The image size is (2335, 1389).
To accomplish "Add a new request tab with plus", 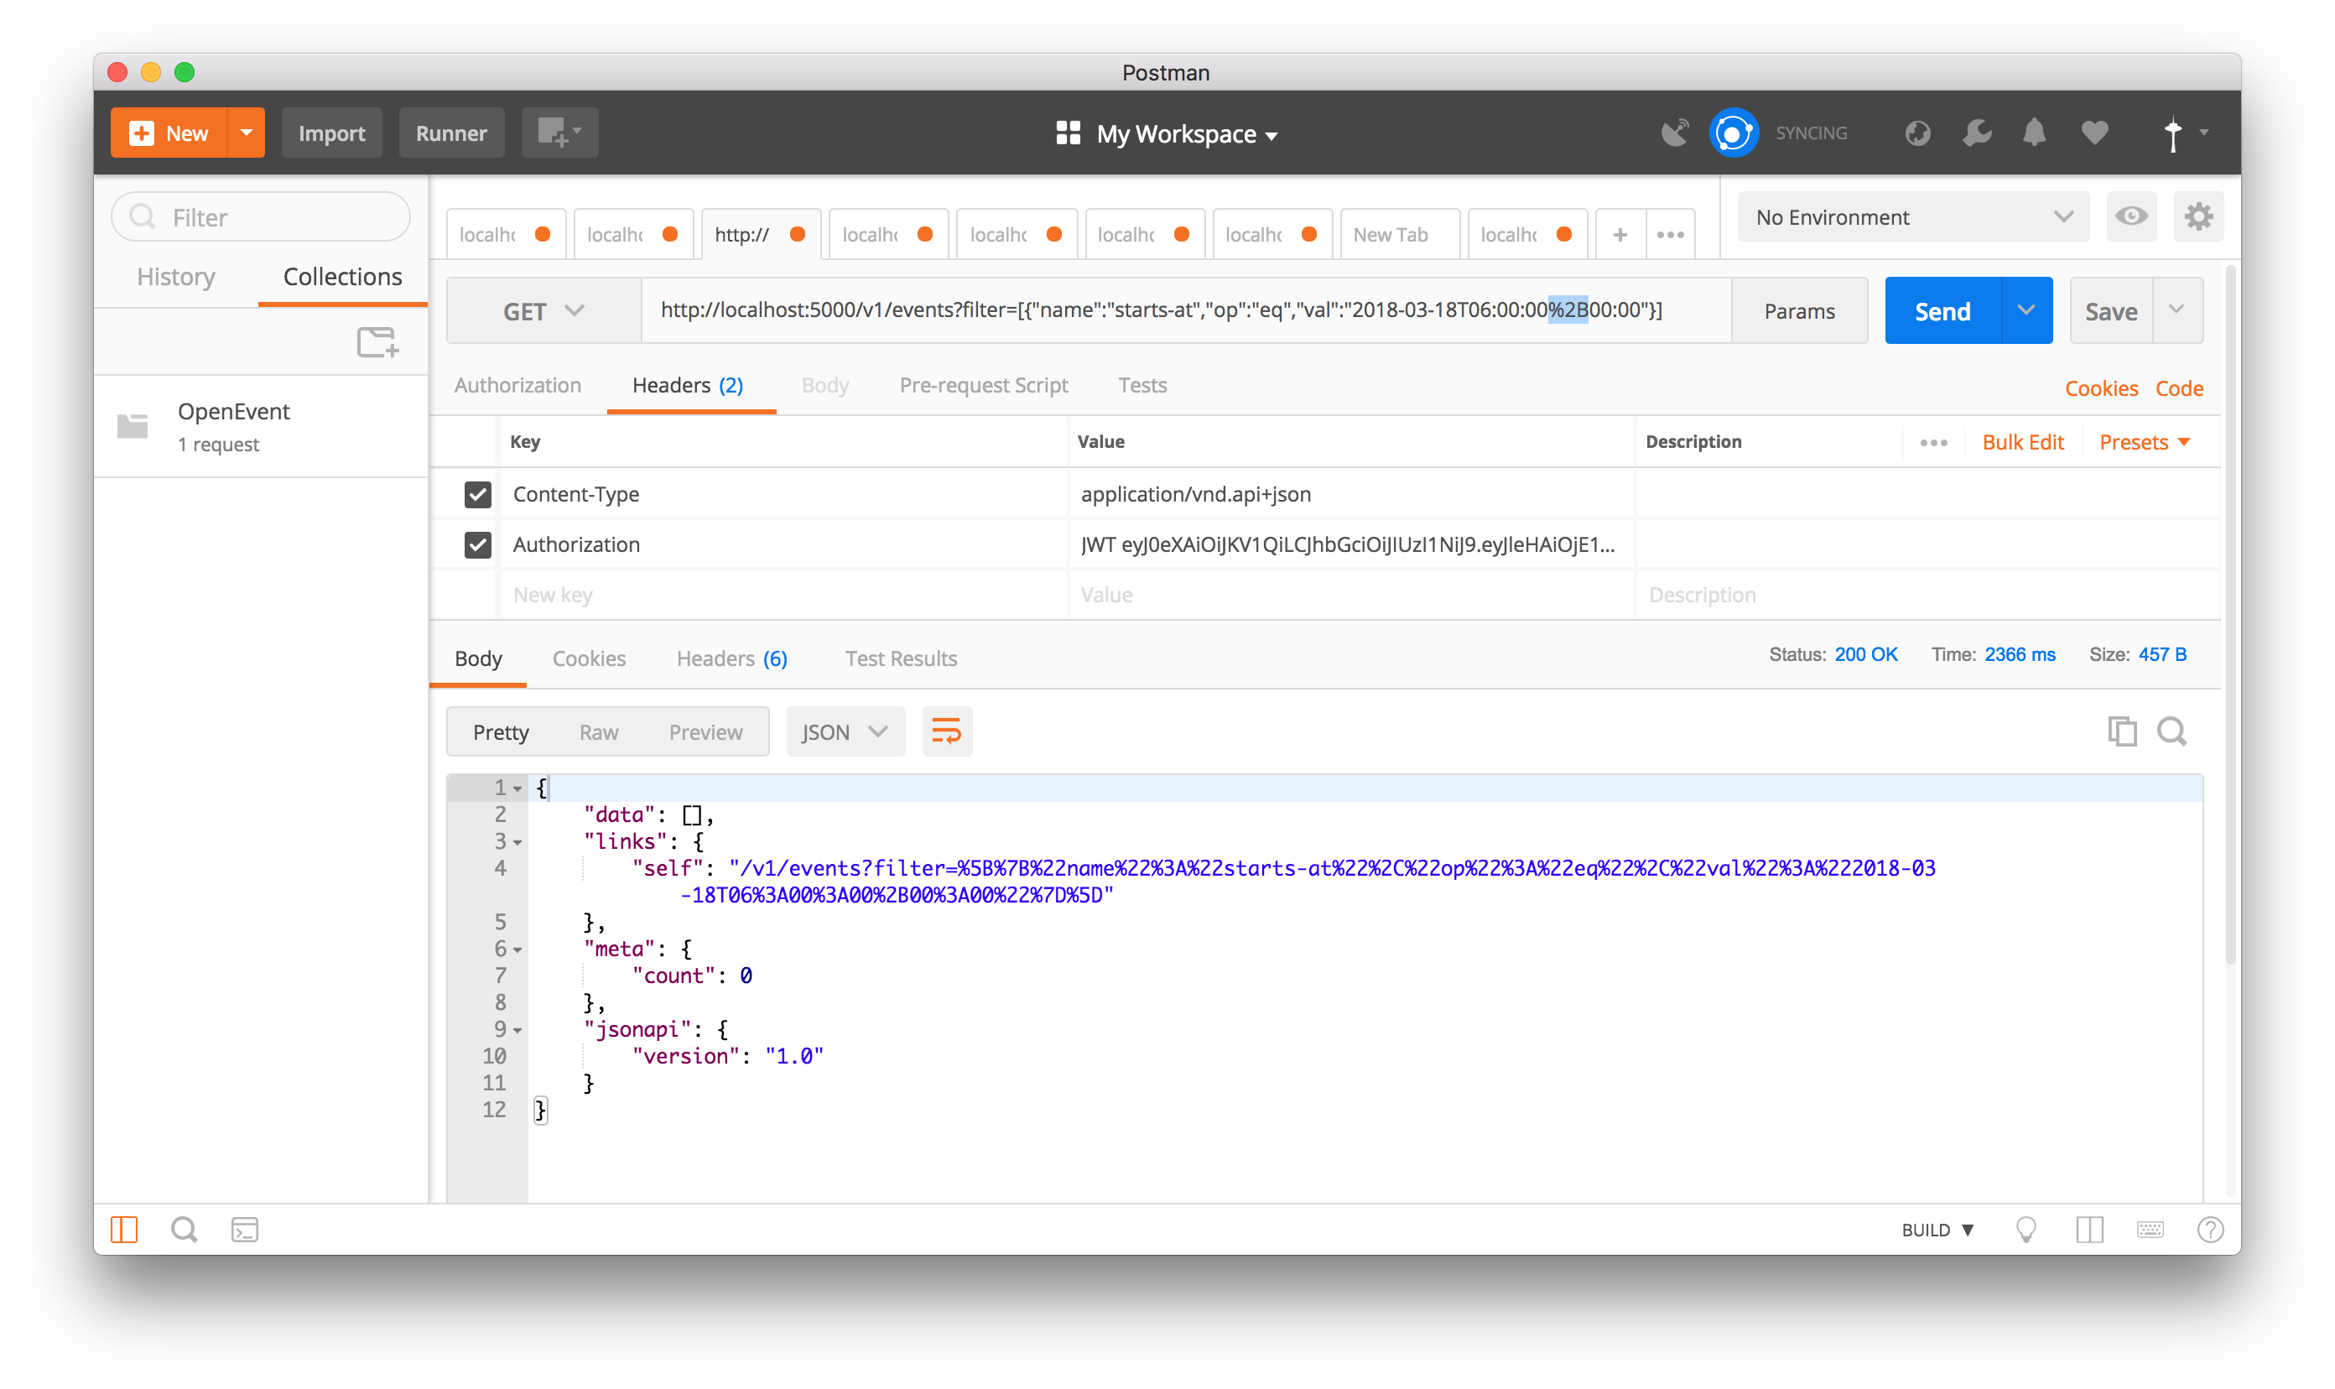I will point(1619,234).
